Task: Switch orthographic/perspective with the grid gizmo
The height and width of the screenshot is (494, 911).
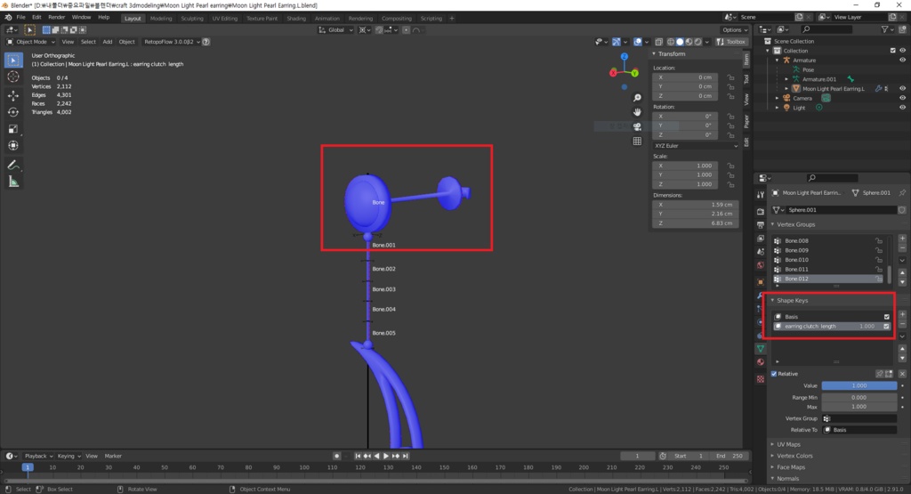Action: pyautogui.click(x=637, y=141)
